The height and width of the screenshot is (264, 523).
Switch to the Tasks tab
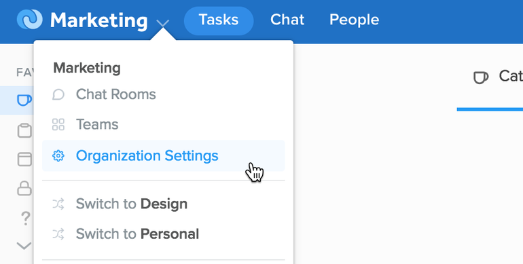pos(219,20)
